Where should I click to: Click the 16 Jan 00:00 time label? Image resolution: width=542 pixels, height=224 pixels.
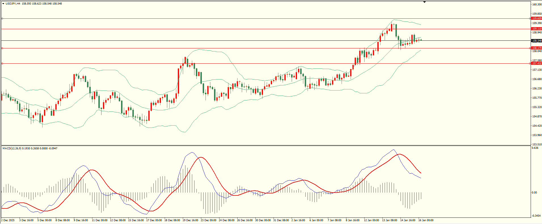click(426, 220)
